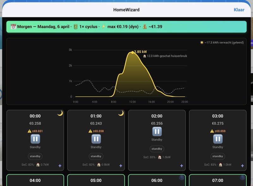Click the sun icon beside 17.3 kWh verwacht
The height and width of the screenshot is (186, 253).
click(x=202, y=42)
